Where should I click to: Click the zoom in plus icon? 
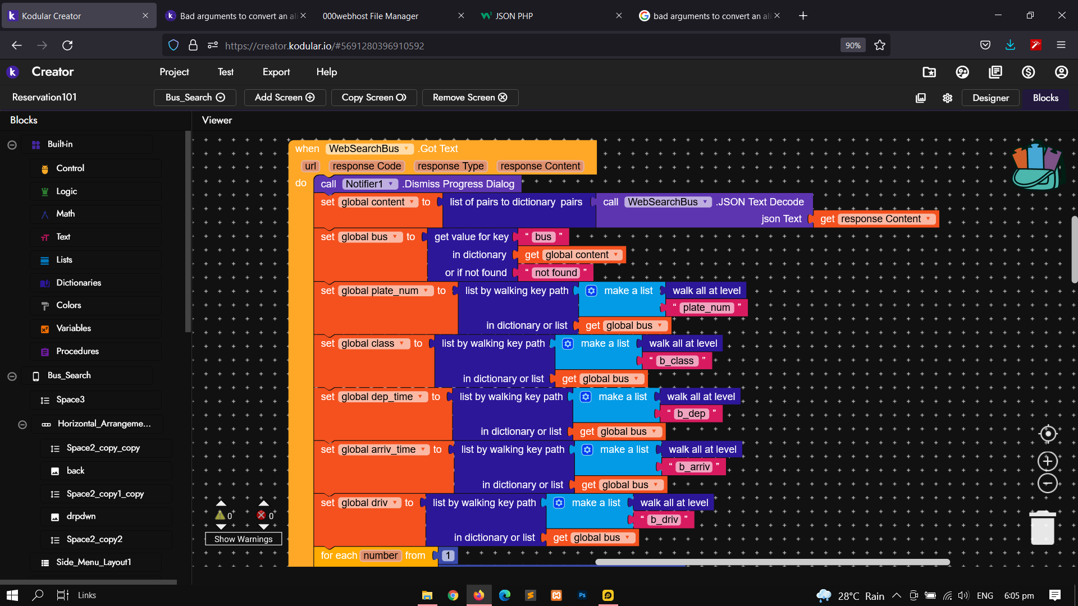[x=1047, y=461]
